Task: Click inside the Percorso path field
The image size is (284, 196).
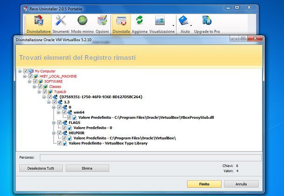Action: click(150, 158)
